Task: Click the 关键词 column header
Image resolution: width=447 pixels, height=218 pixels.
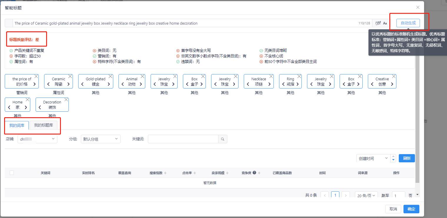Action: pyautogui.click(x=46, y=173)
